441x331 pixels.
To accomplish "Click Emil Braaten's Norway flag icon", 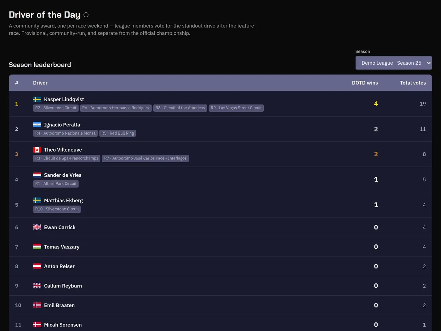I will click(x=37, y=305).
